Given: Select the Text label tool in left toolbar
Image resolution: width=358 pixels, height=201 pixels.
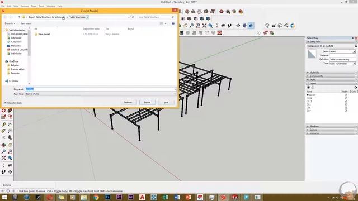Looking at the screenshot, I should point(10,131).
